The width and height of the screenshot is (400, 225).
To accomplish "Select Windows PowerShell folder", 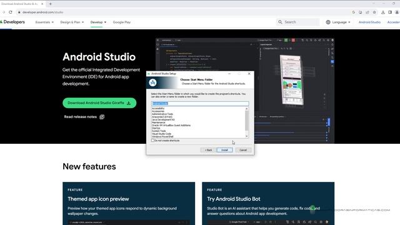I will 162,136.
